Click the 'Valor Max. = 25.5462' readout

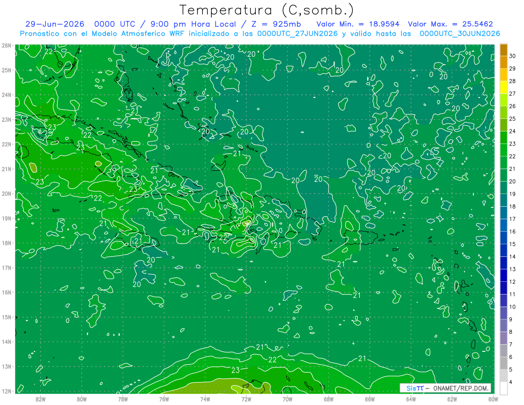(451, 24)
